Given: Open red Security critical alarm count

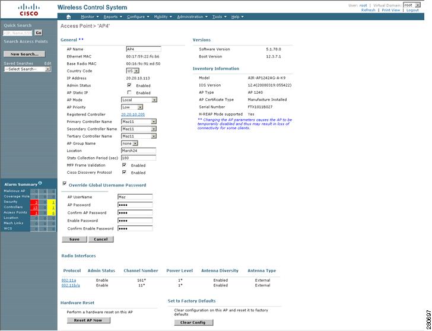Looking at the screenshot, I should click(x=35, y=202).
